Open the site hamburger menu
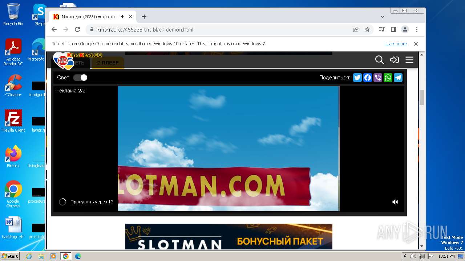Viewport: 465px width, 261px height. tap(409, 60)
